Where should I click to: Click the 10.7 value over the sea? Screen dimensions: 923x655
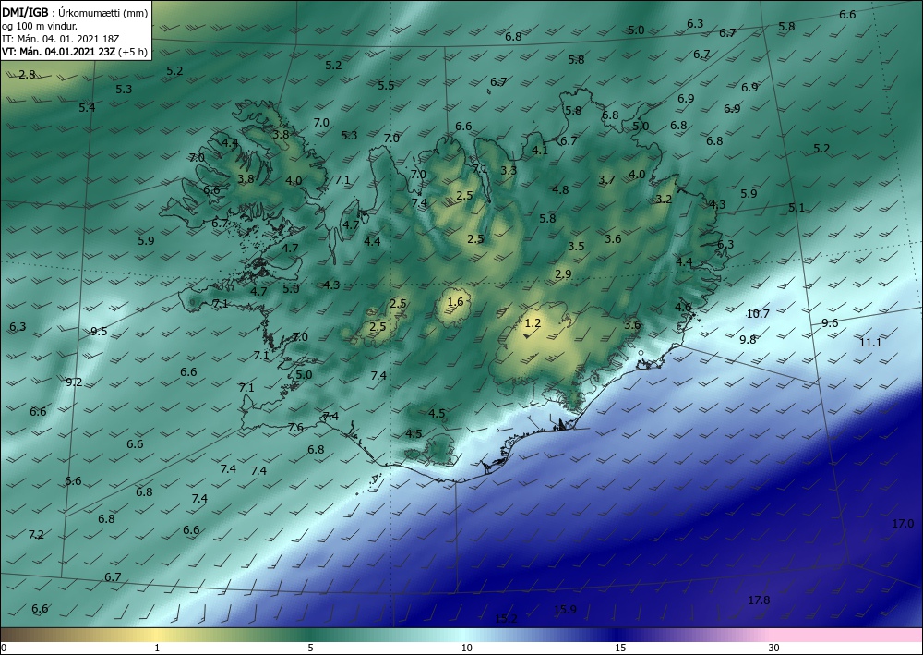point(758,314)
